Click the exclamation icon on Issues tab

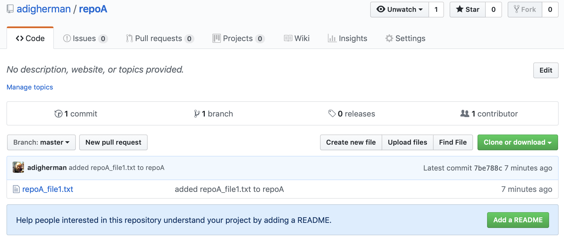click(67, 38)
